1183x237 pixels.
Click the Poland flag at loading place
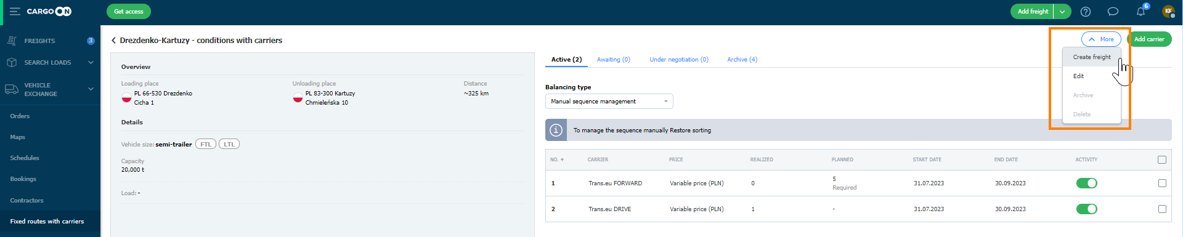click(x=126, y=97)
